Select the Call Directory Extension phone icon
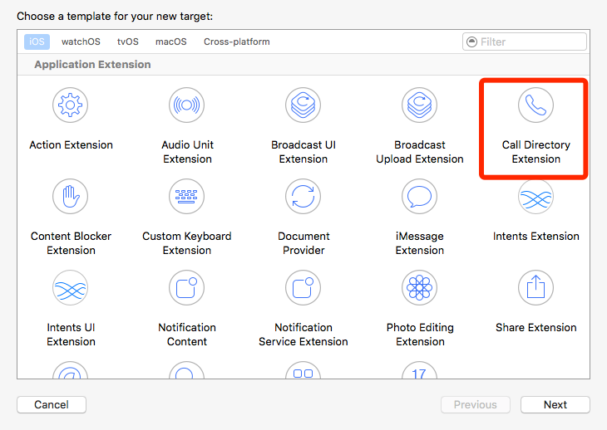 [536, 105]
